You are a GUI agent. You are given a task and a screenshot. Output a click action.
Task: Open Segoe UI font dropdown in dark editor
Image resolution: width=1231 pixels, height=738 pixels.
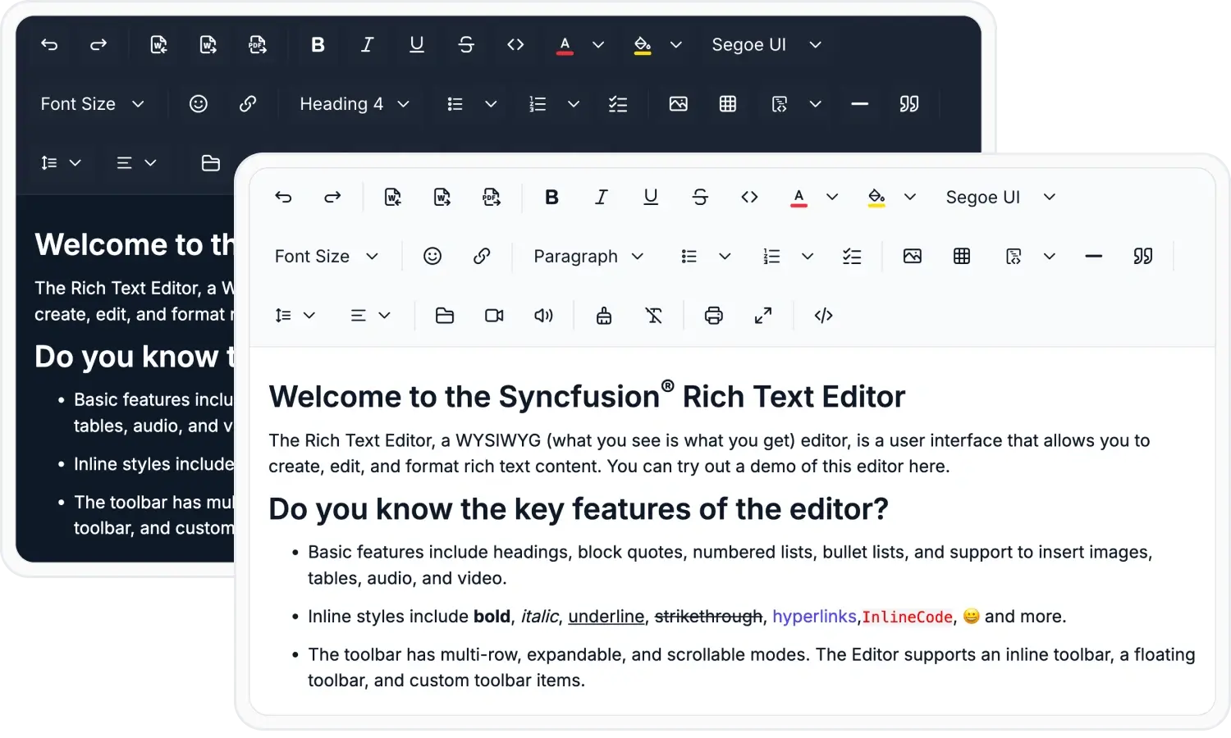pyautogui.click(x=767, y=45)
